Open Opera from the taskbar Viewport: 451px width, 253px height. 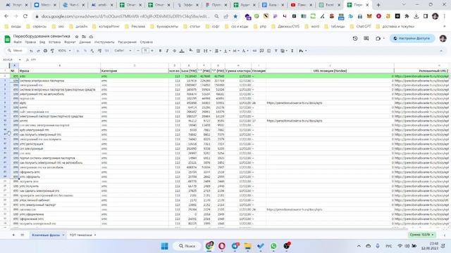coord(222,246)
